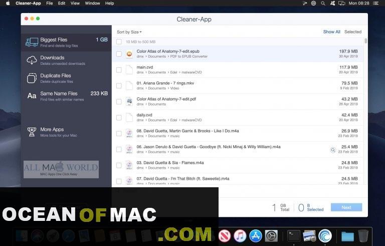The image size is (385, 246).
Task: Open Notification Center list icon
Action: (x=375, y=3)
